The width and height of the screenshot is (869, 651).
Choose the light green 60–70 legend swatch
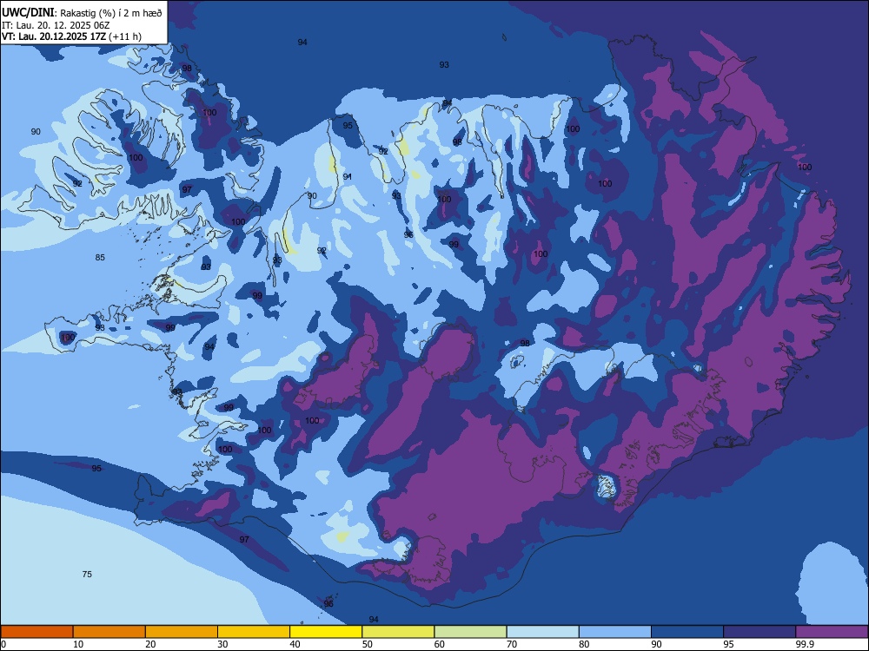(470, 632)
